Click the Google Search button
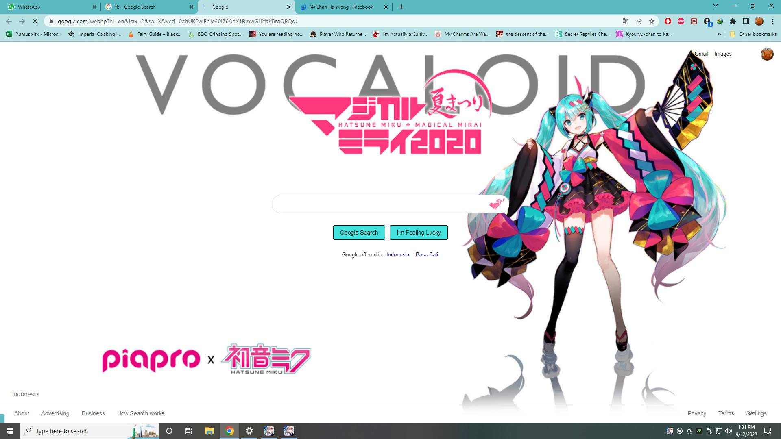The height and width of the screenshot is (439, 781). point(359,233)
